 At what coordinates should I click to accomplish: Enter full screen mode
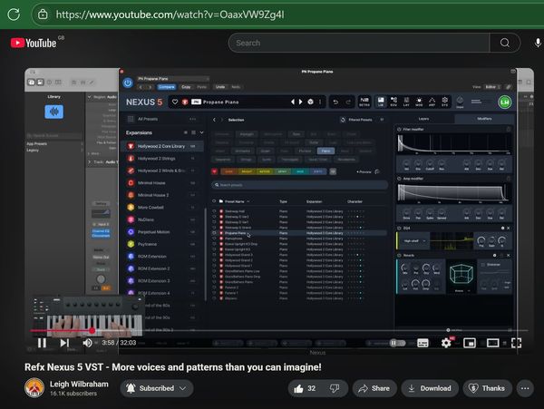[516, 343]
